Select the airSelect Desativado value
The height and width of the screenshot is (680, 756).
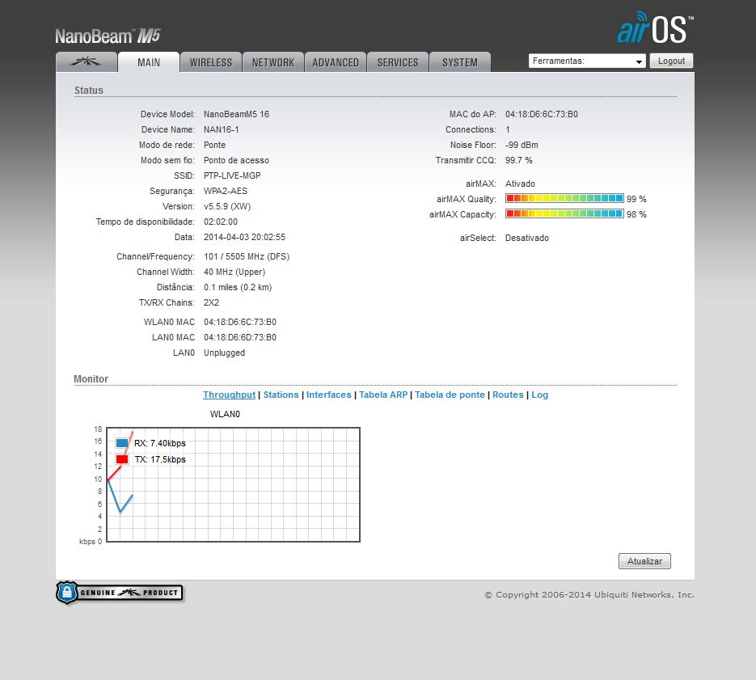click(x=527, y=238)
